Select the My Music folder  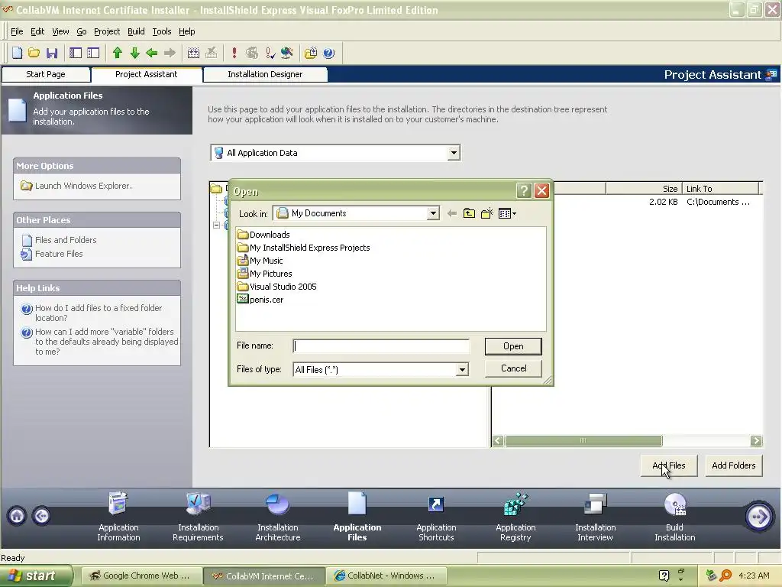coord(260,261)
